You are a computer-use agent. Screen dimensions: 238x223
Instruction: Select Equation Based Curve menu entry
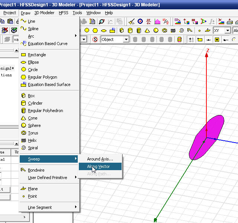click(x=49, y=44)
